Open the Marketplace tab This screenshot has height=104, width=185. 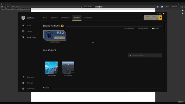click(66, 18)
